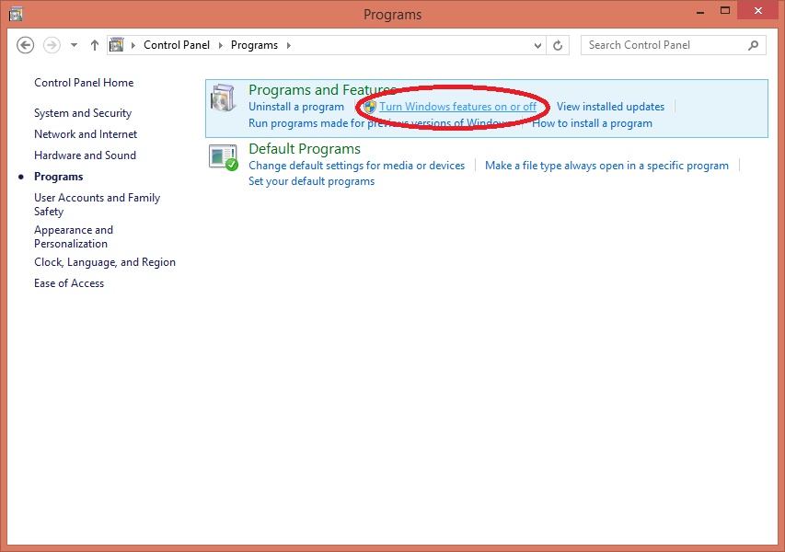Select Control Panel in the breadcrumb path

click(176, 45)
